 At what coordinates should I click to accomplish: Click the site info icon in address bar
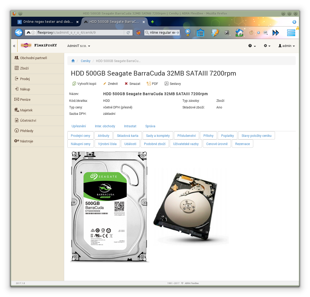point(33,33)
